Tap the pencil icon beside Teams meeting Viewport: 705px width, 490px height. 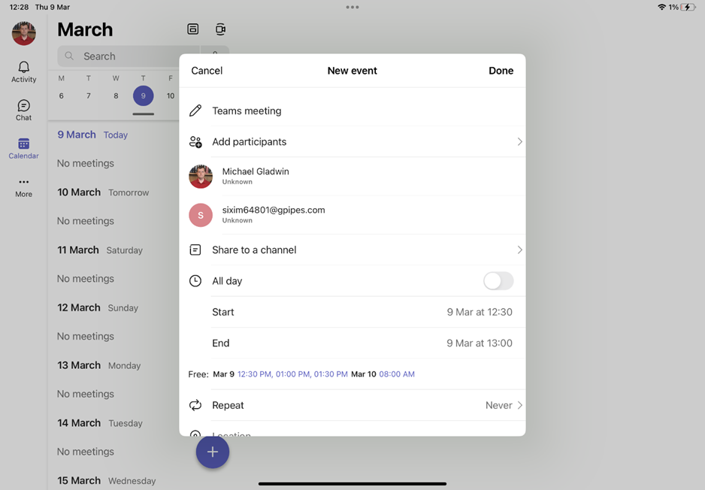tap(195, 110)
